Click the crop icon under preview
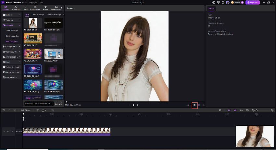The image size is (276, 150). point(199,105)
